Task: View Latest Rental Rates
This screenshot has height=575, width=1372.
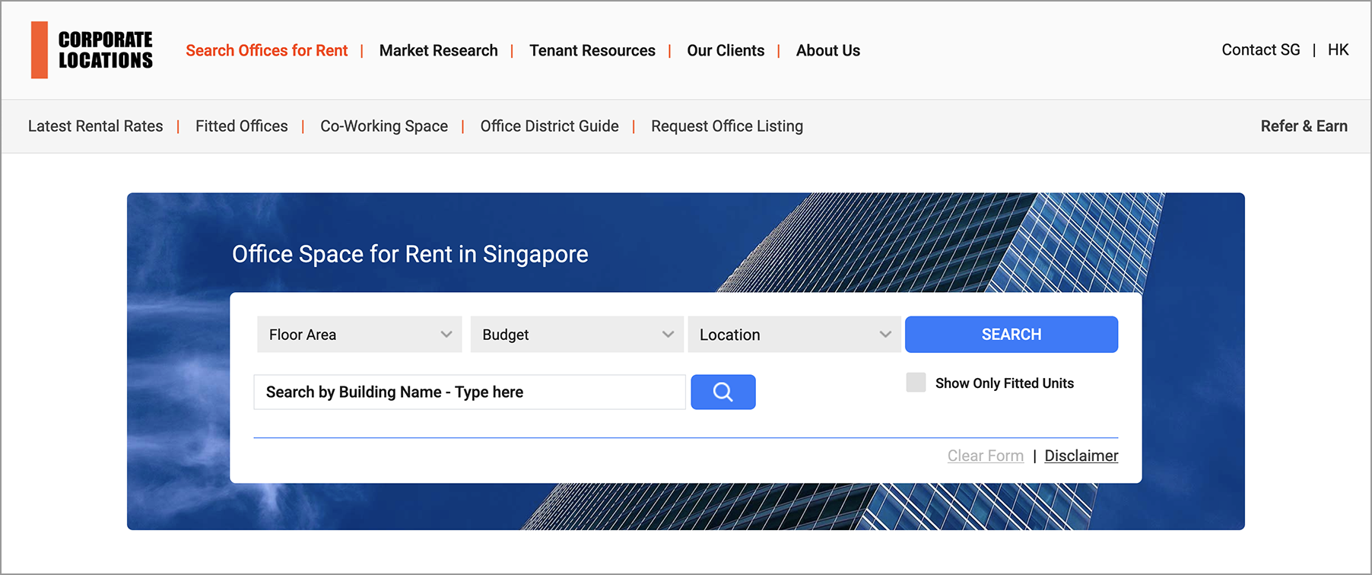Action: coord(96,126)
